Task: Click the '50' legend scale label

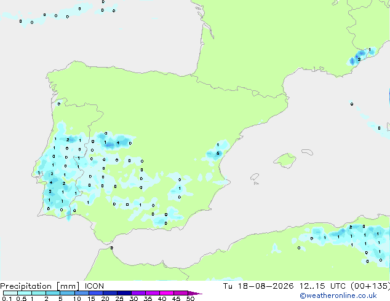Action: point(190,299)
